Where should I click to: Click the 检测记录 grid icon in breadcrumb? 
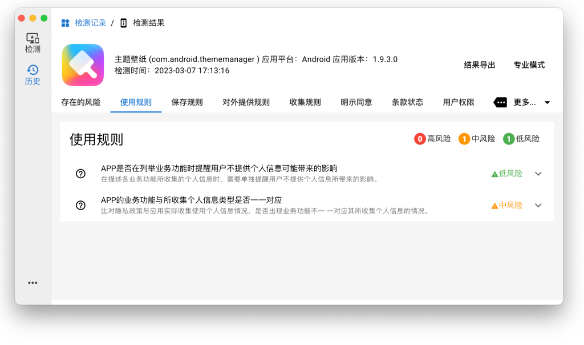(x=64, y=22)
